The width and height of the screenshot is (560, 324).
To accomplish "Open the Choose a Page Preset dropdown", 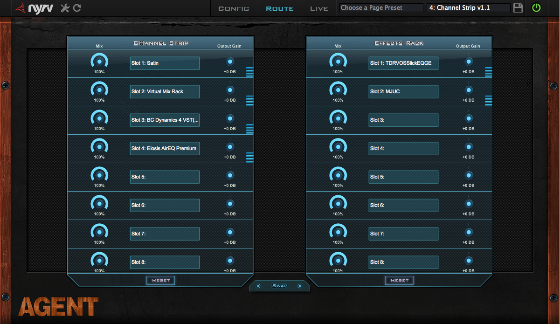I will (381, 8).
